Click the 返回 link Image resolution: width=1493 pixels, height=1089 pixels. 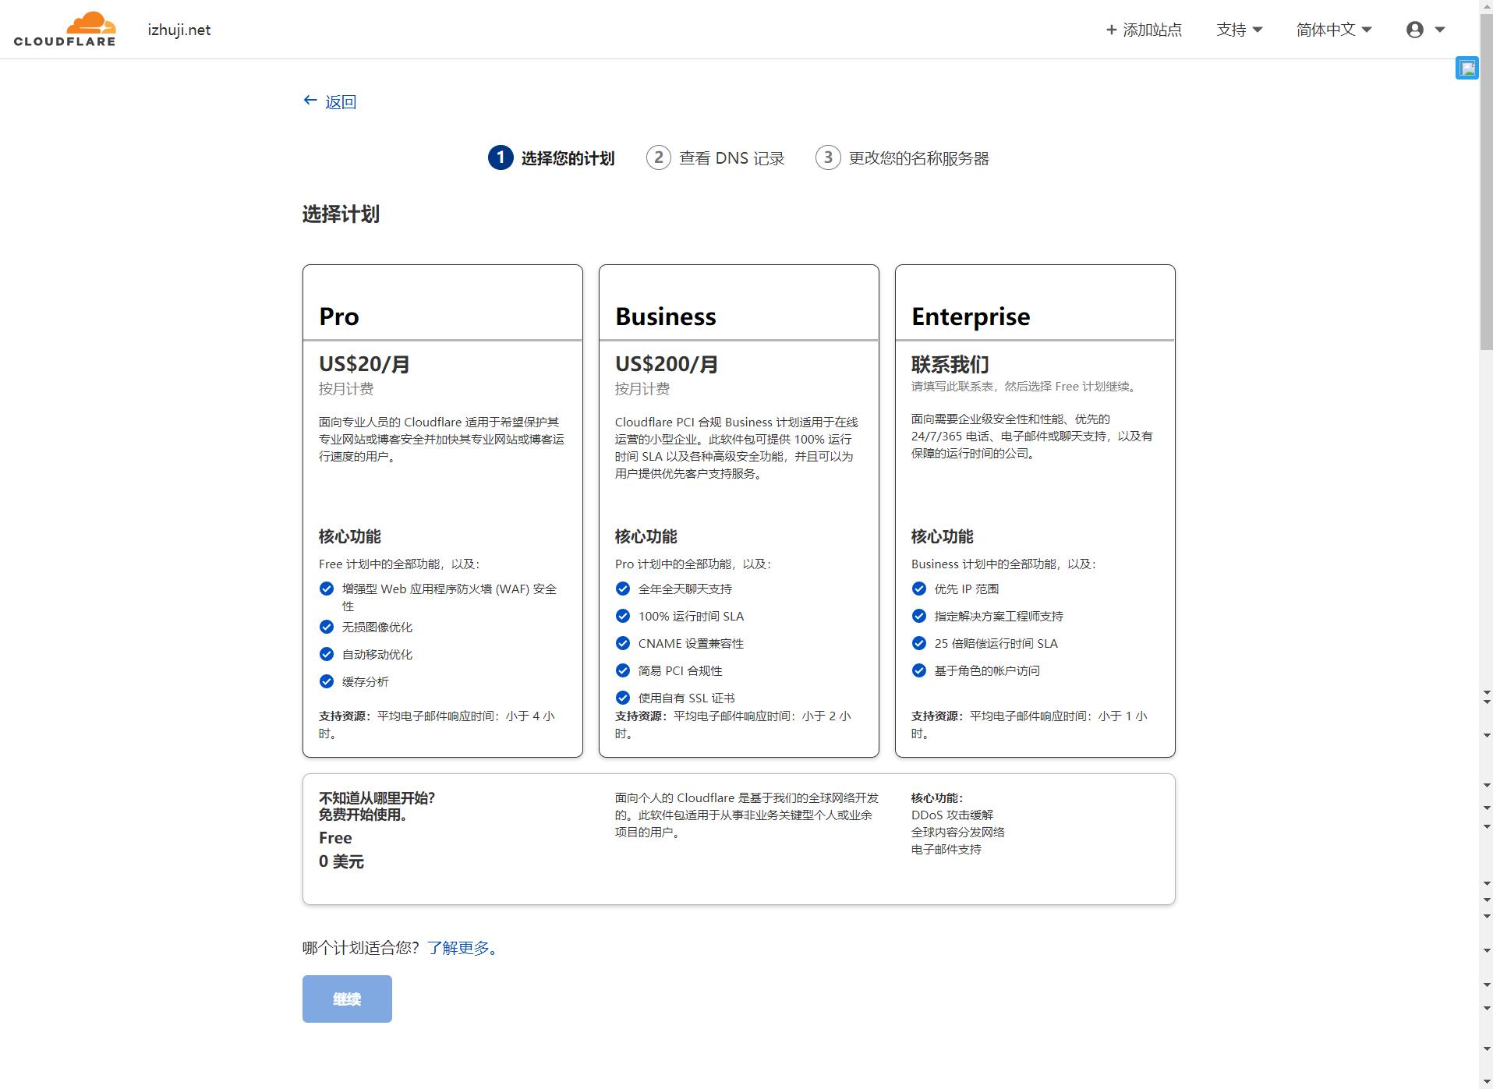341,102
